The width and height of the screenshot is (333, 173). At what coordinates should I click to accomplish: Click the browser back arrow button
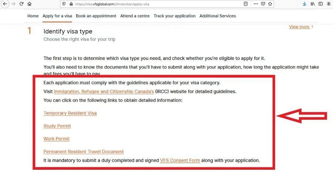click(6, 4)
